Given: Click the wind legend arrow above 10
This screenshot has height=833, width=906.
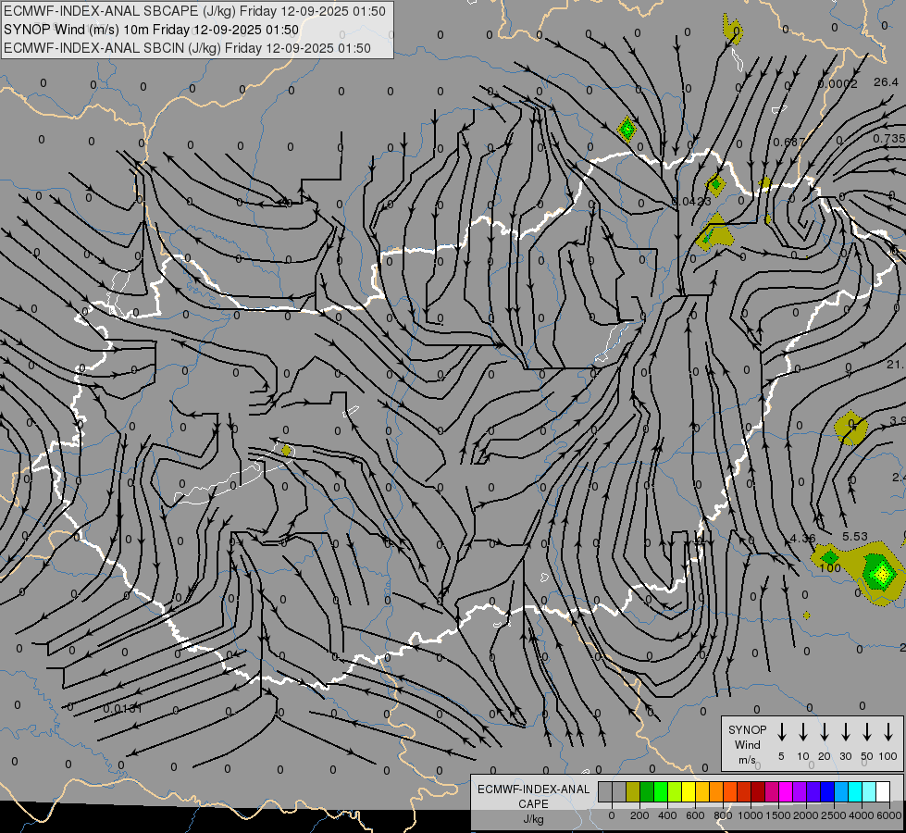Looking at the screenshot, I should (x=803, y=732).
